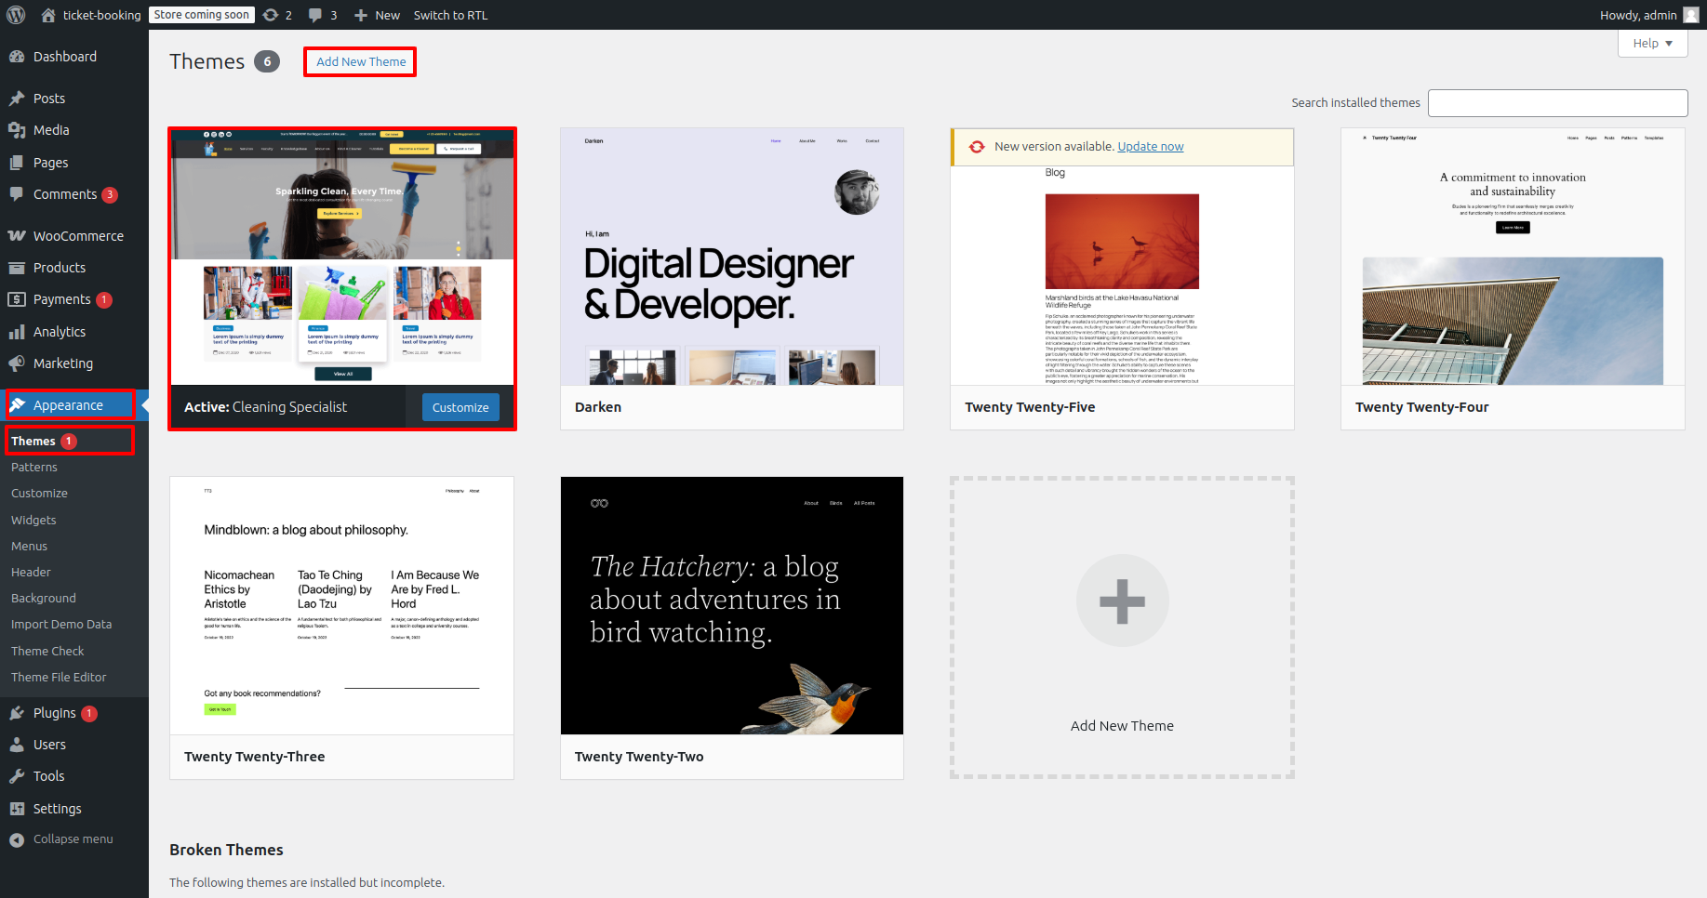This screenshot has width=1707, height=898.
Task: Focus the Search installed themes field
Action: 1557,103
